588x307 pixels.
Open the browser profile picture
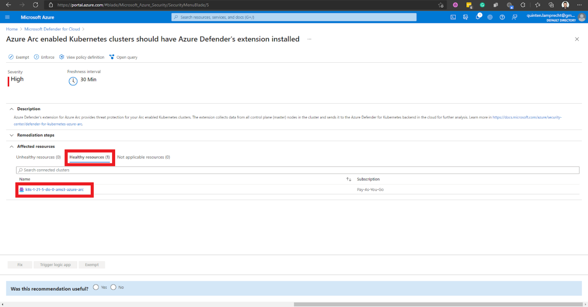(565, 5)
